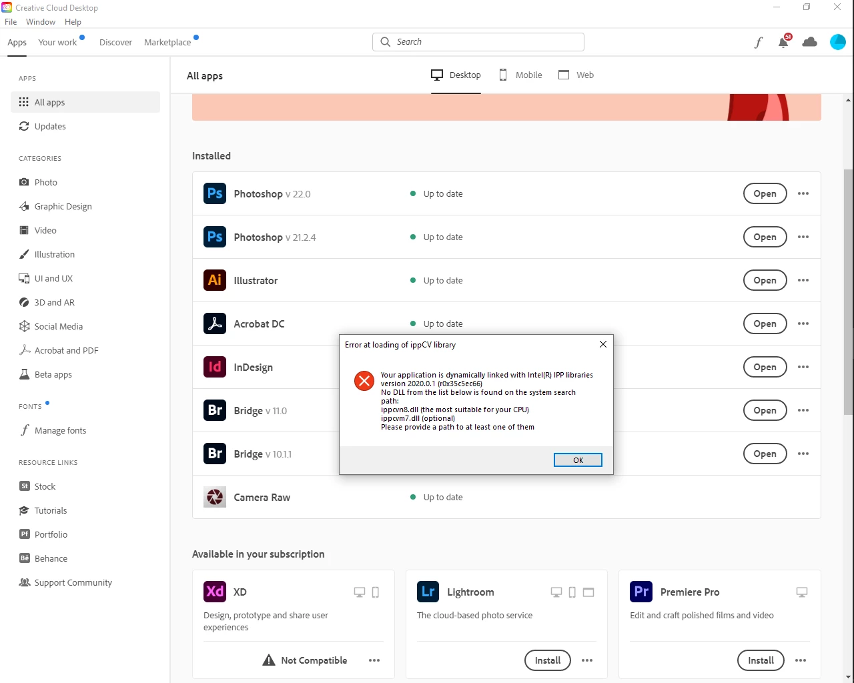
Task: Open more options for Photoshop v 21.2.4
Action: point(803,237)
